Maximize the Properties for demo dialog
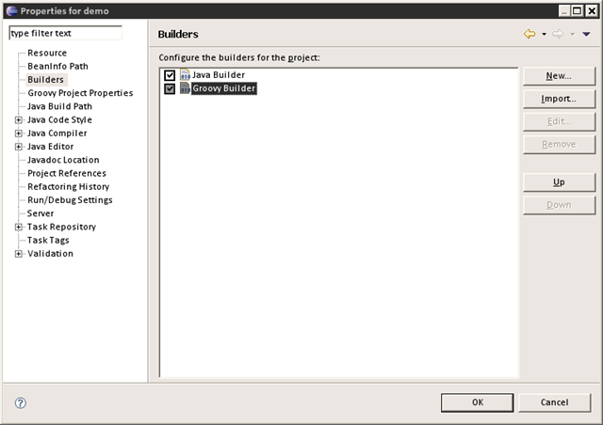 click(x=578, y=10)
